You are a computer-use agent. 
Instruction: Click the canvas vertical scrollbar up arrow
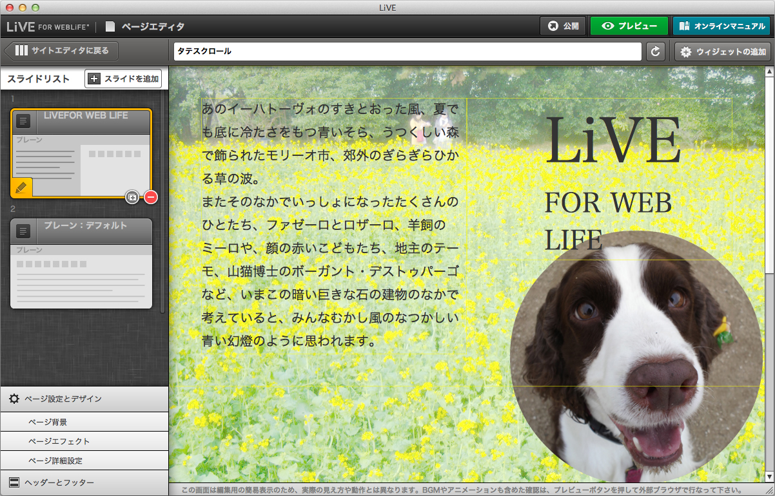coord(770,72)
